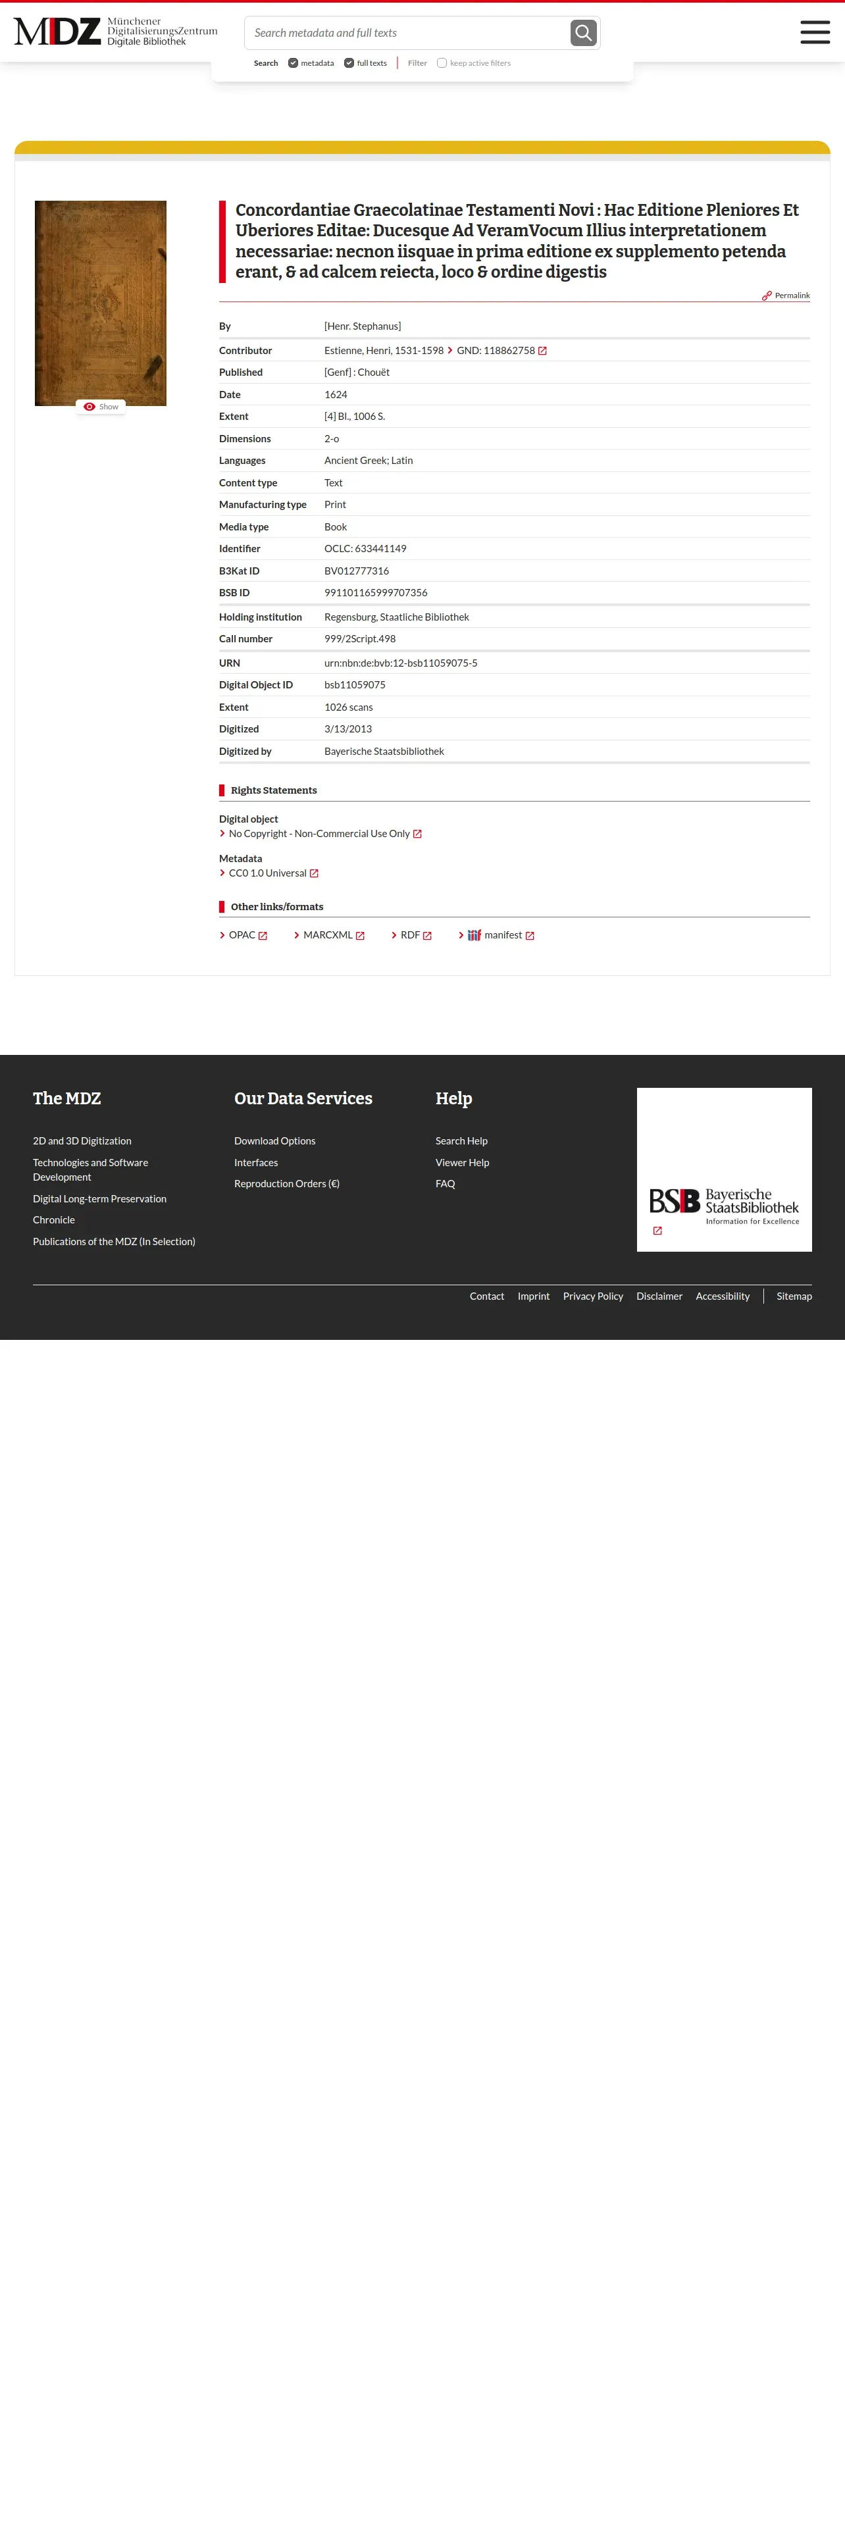This screenshot has height=2535, width=845.
Task: Open contributor Estienne, Henri, 1531-1598
Action: 384,350
